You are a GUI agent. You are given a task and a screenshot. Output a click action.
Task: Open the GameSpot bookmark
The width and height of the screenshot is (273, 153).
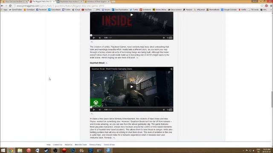[x=29, y=10]
